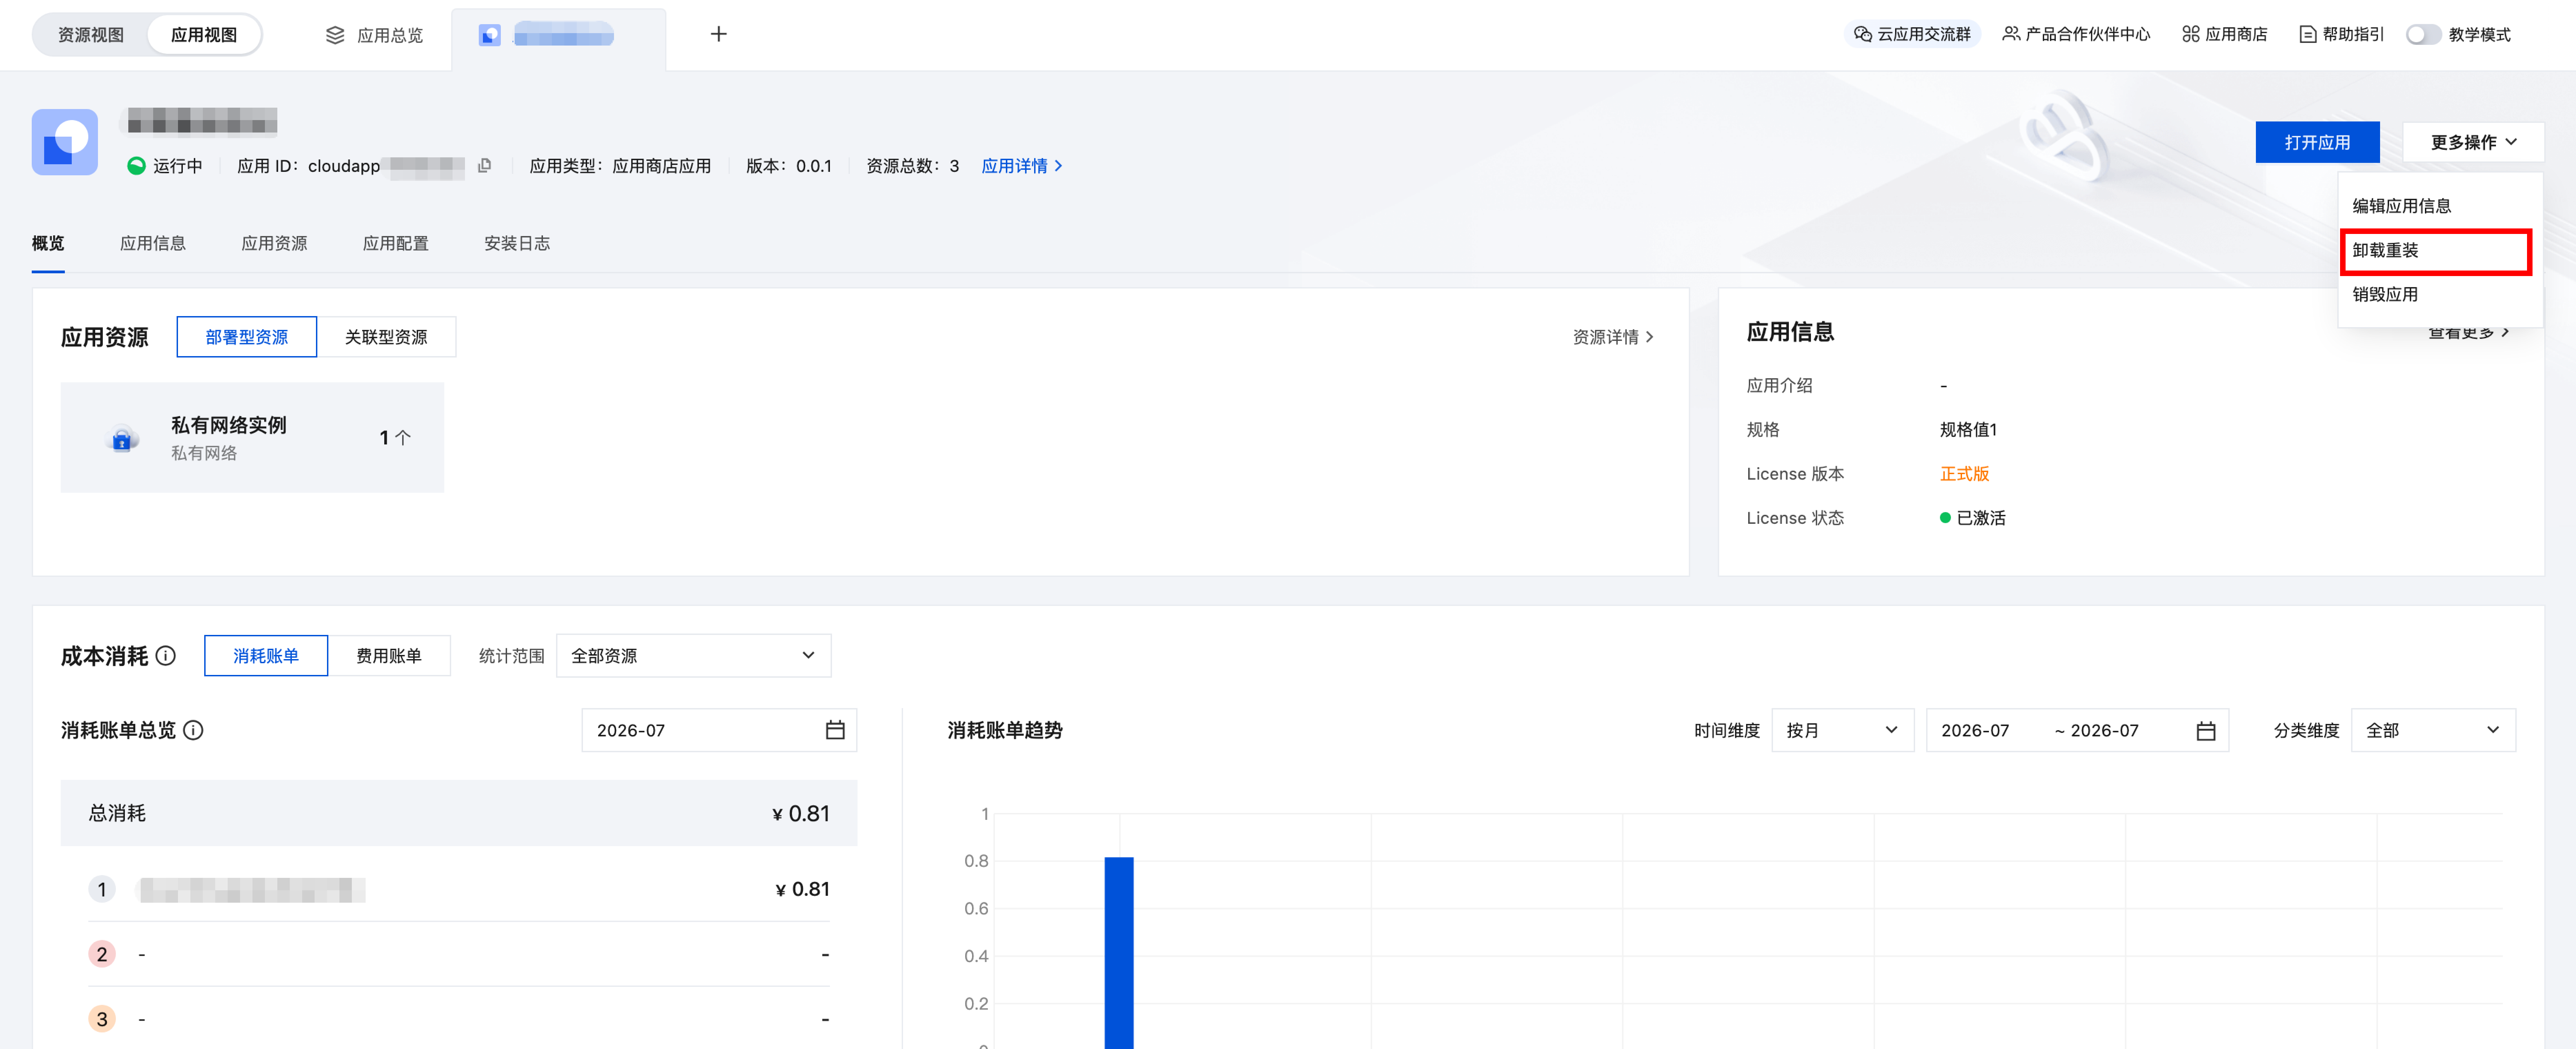Click the trend end date 2026-07 field

coord(2105,731)
